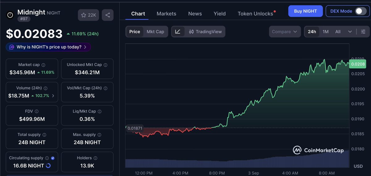Click the $499.96M FDV value
This screenshot has width=371, height=176.
coord(32,119)
